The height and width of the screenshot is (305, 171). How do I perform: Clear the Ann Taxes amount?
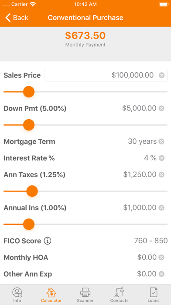click(x=161, y=175)
